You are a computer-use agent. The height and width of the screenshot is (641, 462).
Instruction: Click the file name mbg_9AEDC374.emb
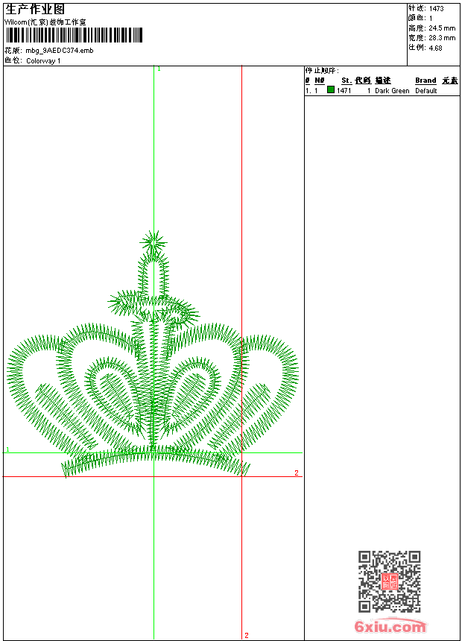(60, 51)
